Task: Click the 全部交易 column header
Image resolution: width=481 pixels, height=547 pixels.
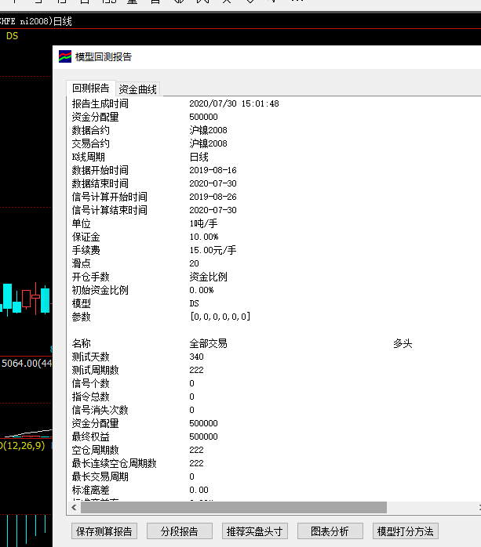Action: coord(208,343)
